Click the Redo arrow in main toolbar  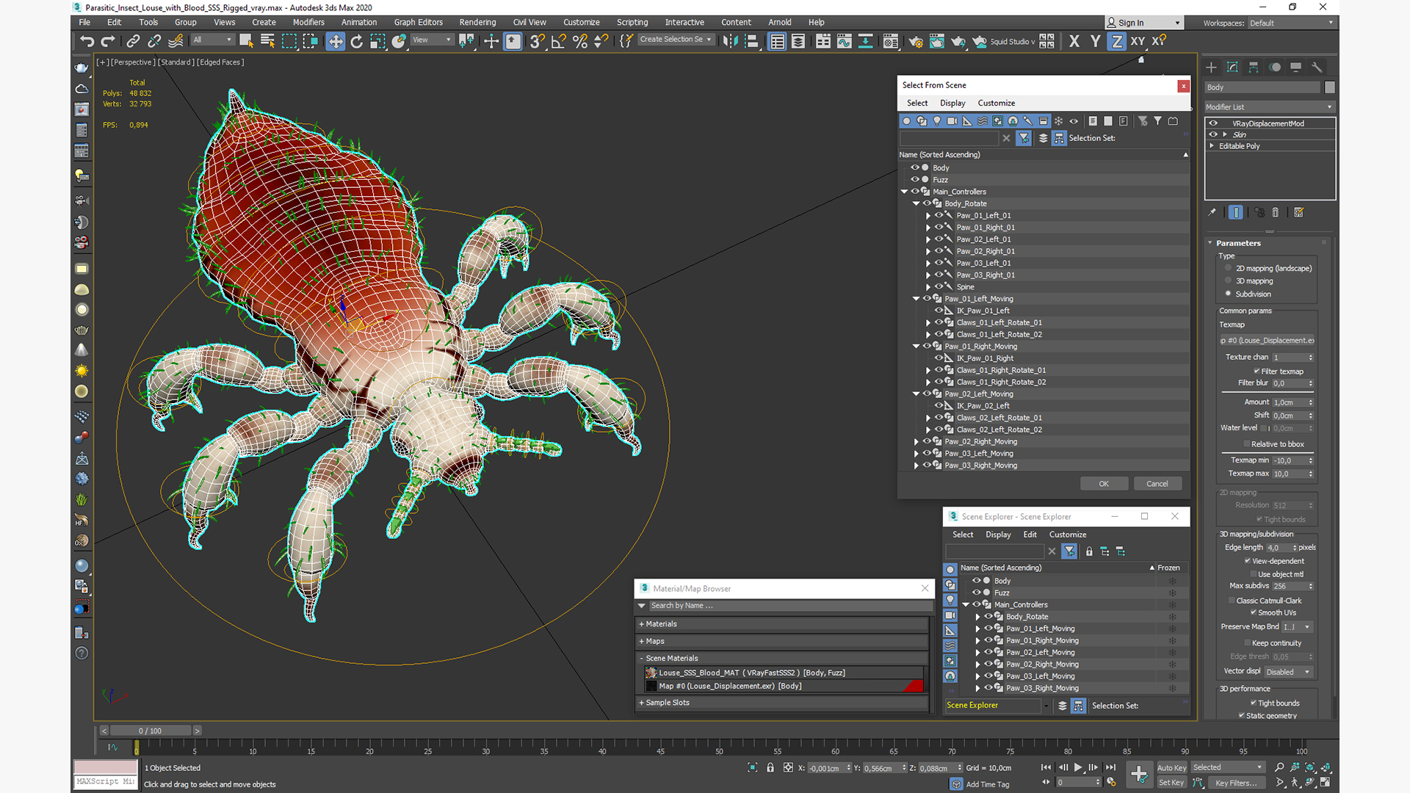[x=108, y=42]
